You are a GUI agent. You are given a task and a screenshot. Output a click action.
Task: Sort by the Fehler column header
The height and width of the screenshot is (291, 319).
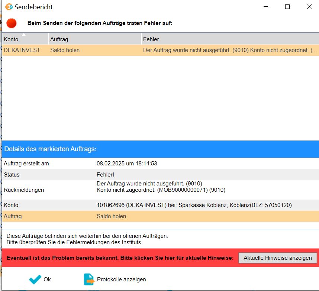point(230,39)
